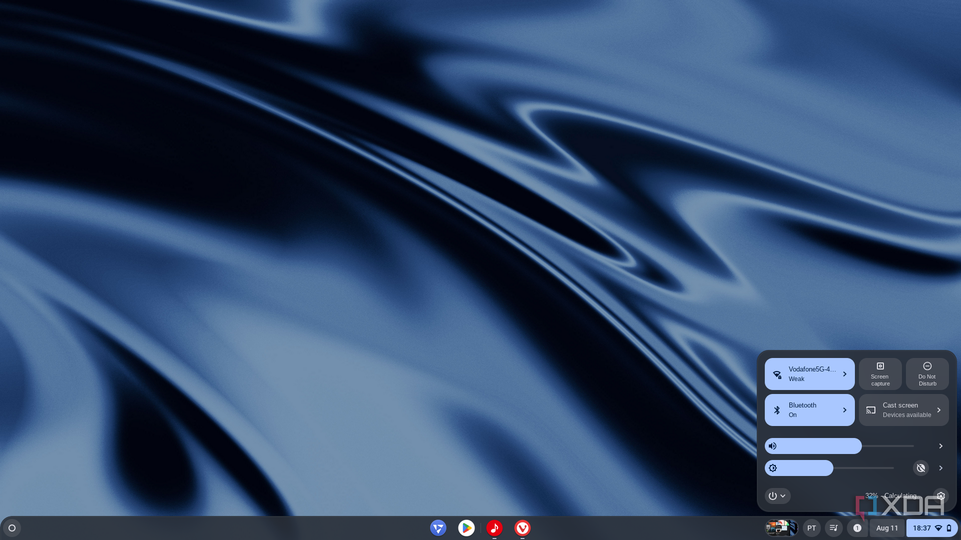Open the red music app on shelf
Screen dimensions: 961x540
tap(494, 528)
